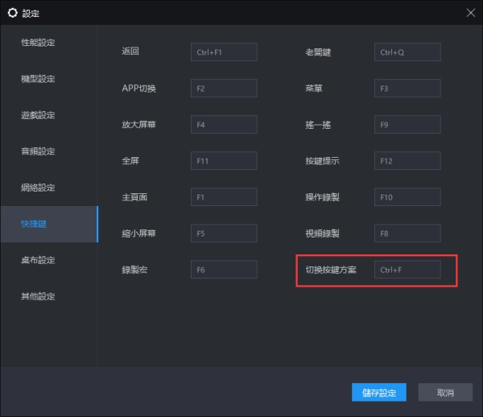This screenshot has height=417, width=483.
Task: Edit the 老闆鍵 shortcut field Ctrl+Q
Action: (x=407, y=52)
